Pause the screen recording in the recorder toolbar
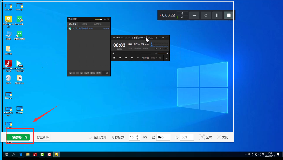The height and width of the screenshot is (160, 283). (x=217, y=15)
